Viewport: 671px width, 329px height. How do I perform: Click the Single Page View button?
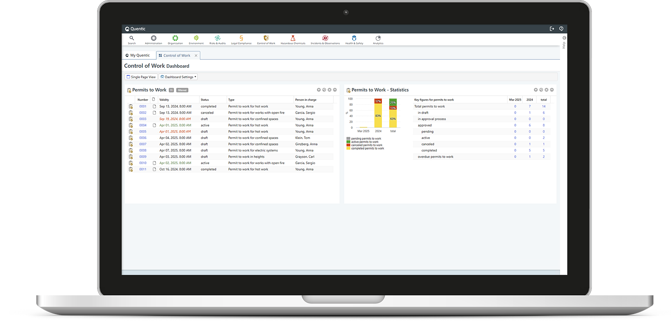[141, 77]
